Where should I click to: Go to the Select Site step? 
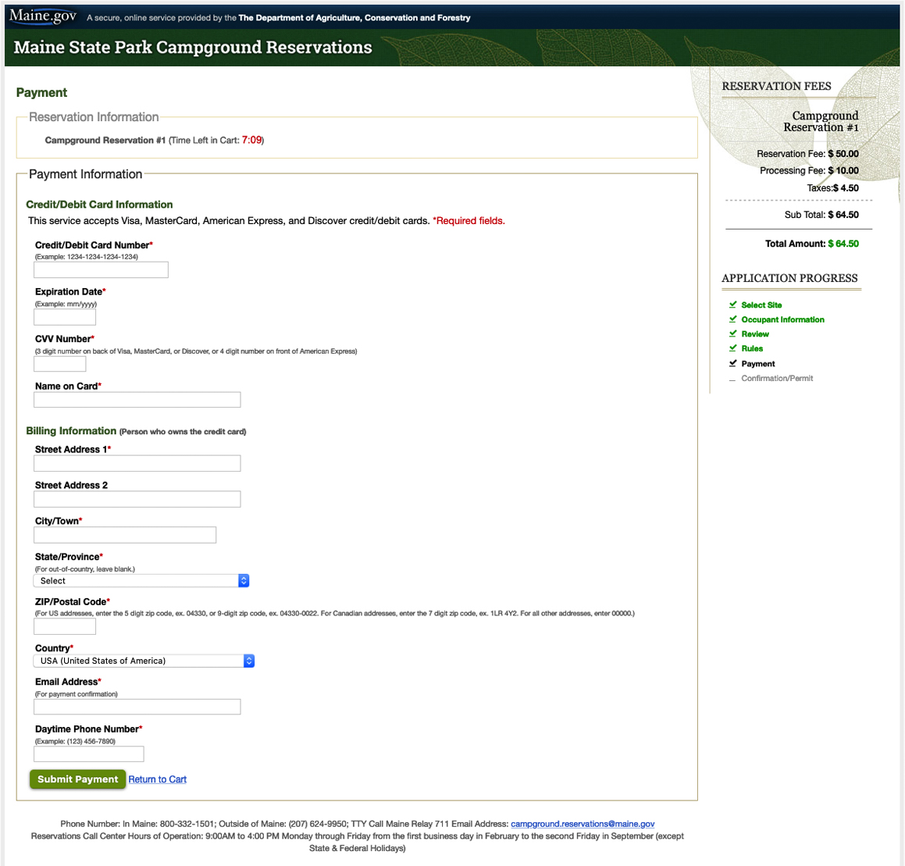pos(761,305)
